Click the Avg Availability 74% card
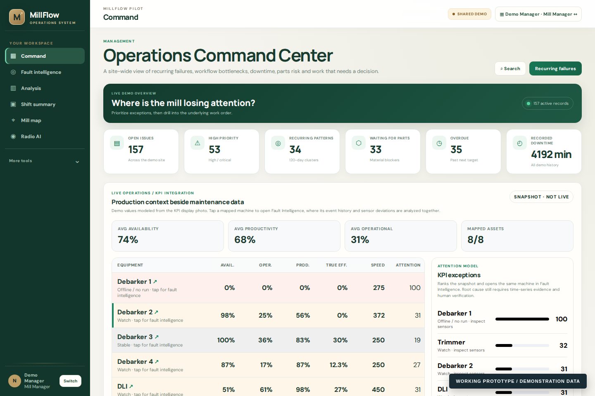Image resolution: width=595 pixels, height=396 pixels. 168,236
